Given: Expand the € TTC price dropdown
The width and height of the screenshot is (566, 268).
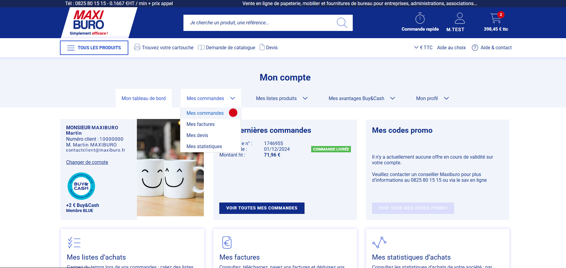Looking at the screenshot, I should (x=423, y=47).
